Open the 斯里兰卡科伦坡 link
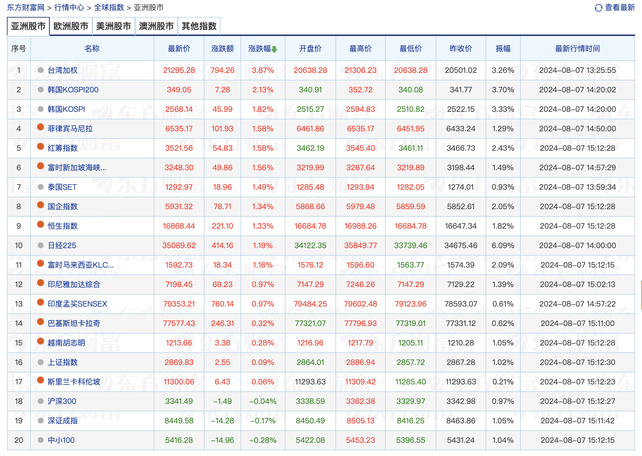The height and width of the screenshot is (456, 642). pyautogui.click(x=74, y=382)
